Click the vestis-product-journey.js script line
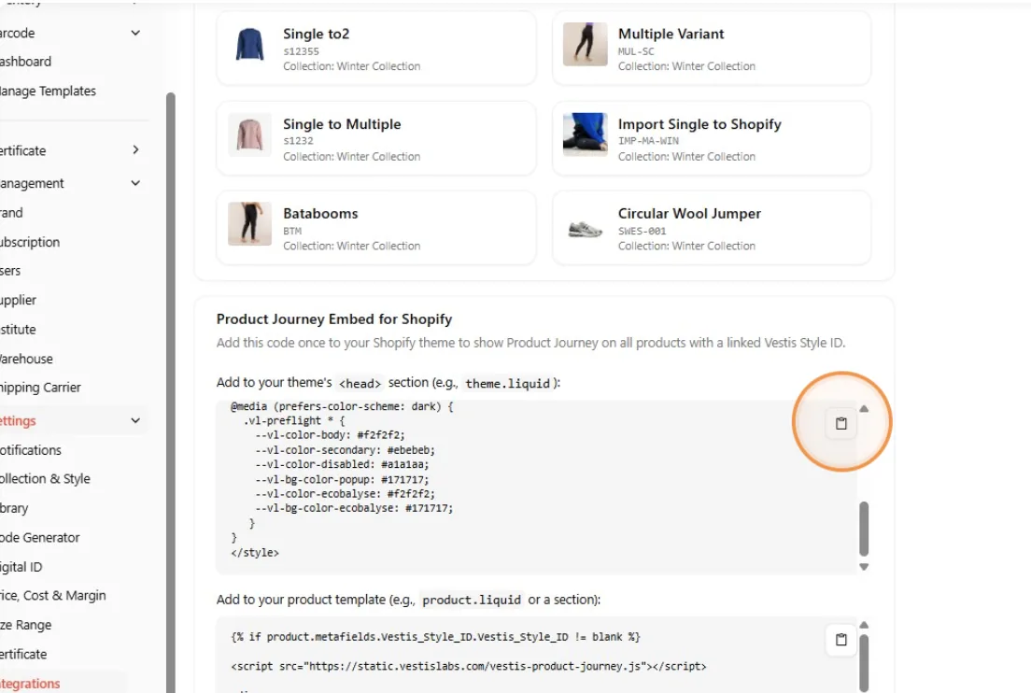This screenshot has width=1031, height=693. (x=469, y=666)
